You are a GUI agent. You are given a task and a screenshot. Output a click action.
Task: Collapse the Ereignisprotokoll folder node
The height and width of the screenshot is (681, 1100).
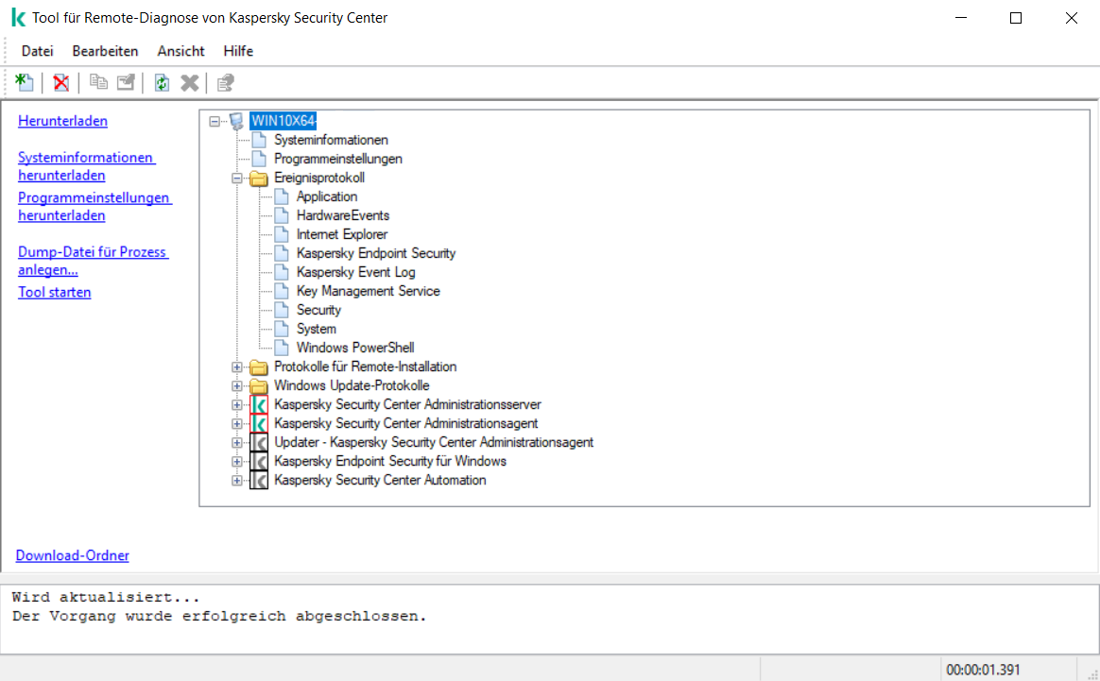[237, 179]
